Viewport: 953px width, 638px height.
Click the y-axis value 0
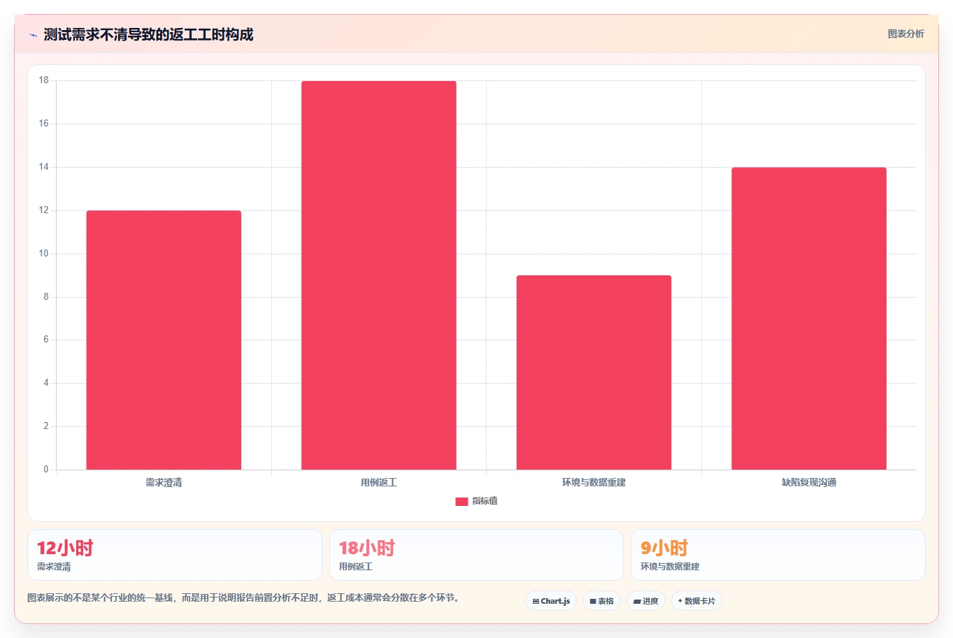(46, 470)
